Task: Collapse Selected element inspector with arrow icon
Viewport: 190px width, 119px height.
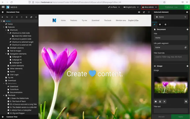Action: (187, 12)
